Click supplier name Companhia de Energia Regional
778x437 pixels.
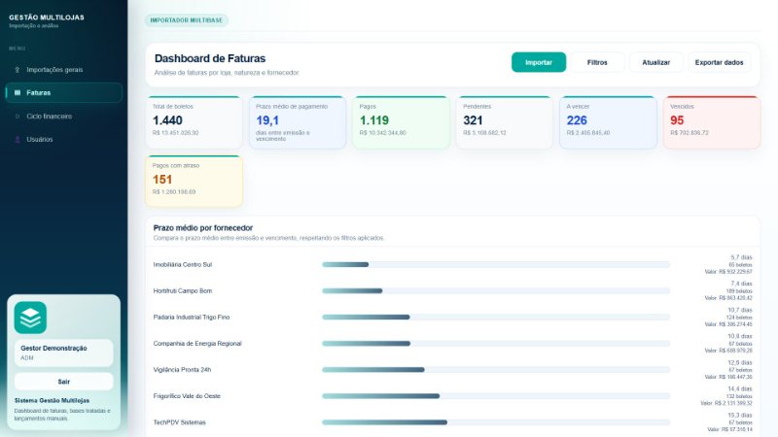pos(197,344)
